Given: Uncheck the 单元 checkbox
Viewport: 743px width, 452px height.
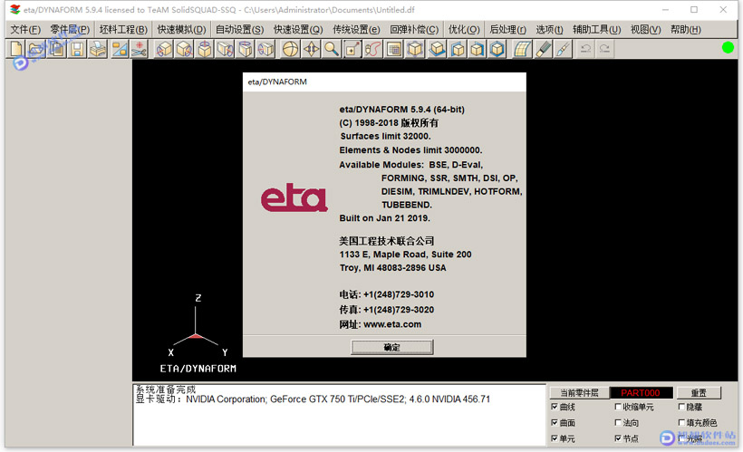Looking at the screenshot, I should pos(555,438).
